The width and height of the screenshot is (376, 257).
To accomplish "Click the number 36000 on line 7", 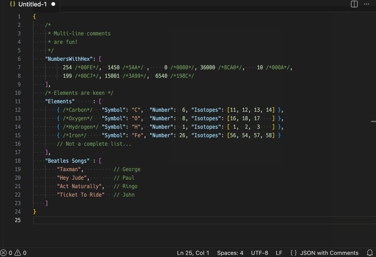I will pyautogui.click(x=208, y=67).
